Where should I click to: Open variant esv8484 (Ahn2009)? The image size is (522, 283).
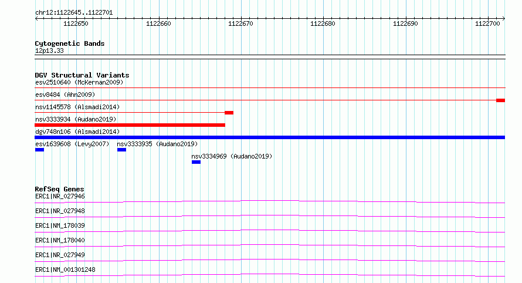tap(65, 95)
